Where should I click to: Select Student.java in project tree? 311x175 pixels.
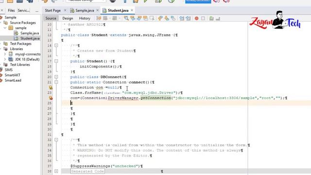[x=30, y=38]
